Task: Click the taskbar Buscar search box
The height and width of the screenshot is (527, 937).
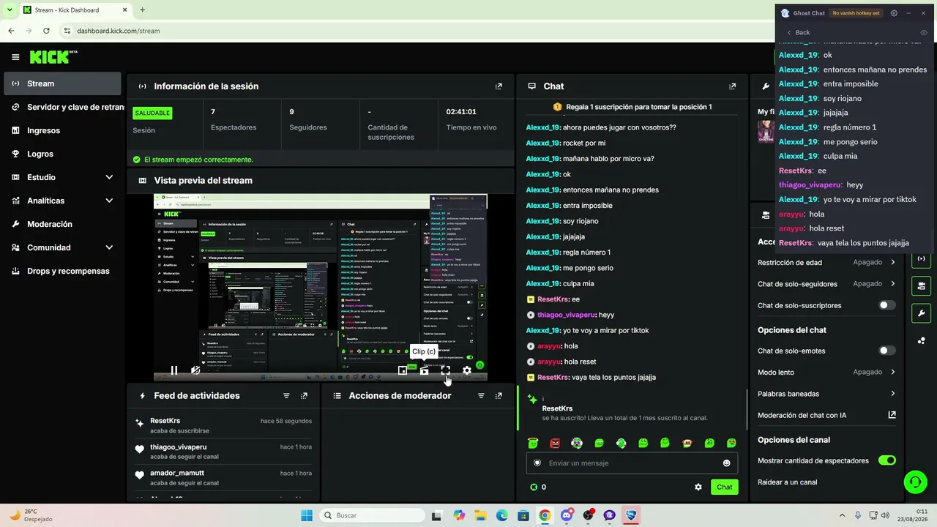Action: 370,515
